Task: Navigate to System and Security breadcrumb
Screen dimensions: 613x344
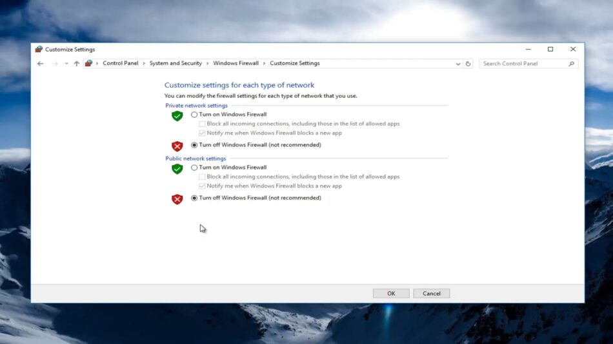Action: (x=176, y=63)
